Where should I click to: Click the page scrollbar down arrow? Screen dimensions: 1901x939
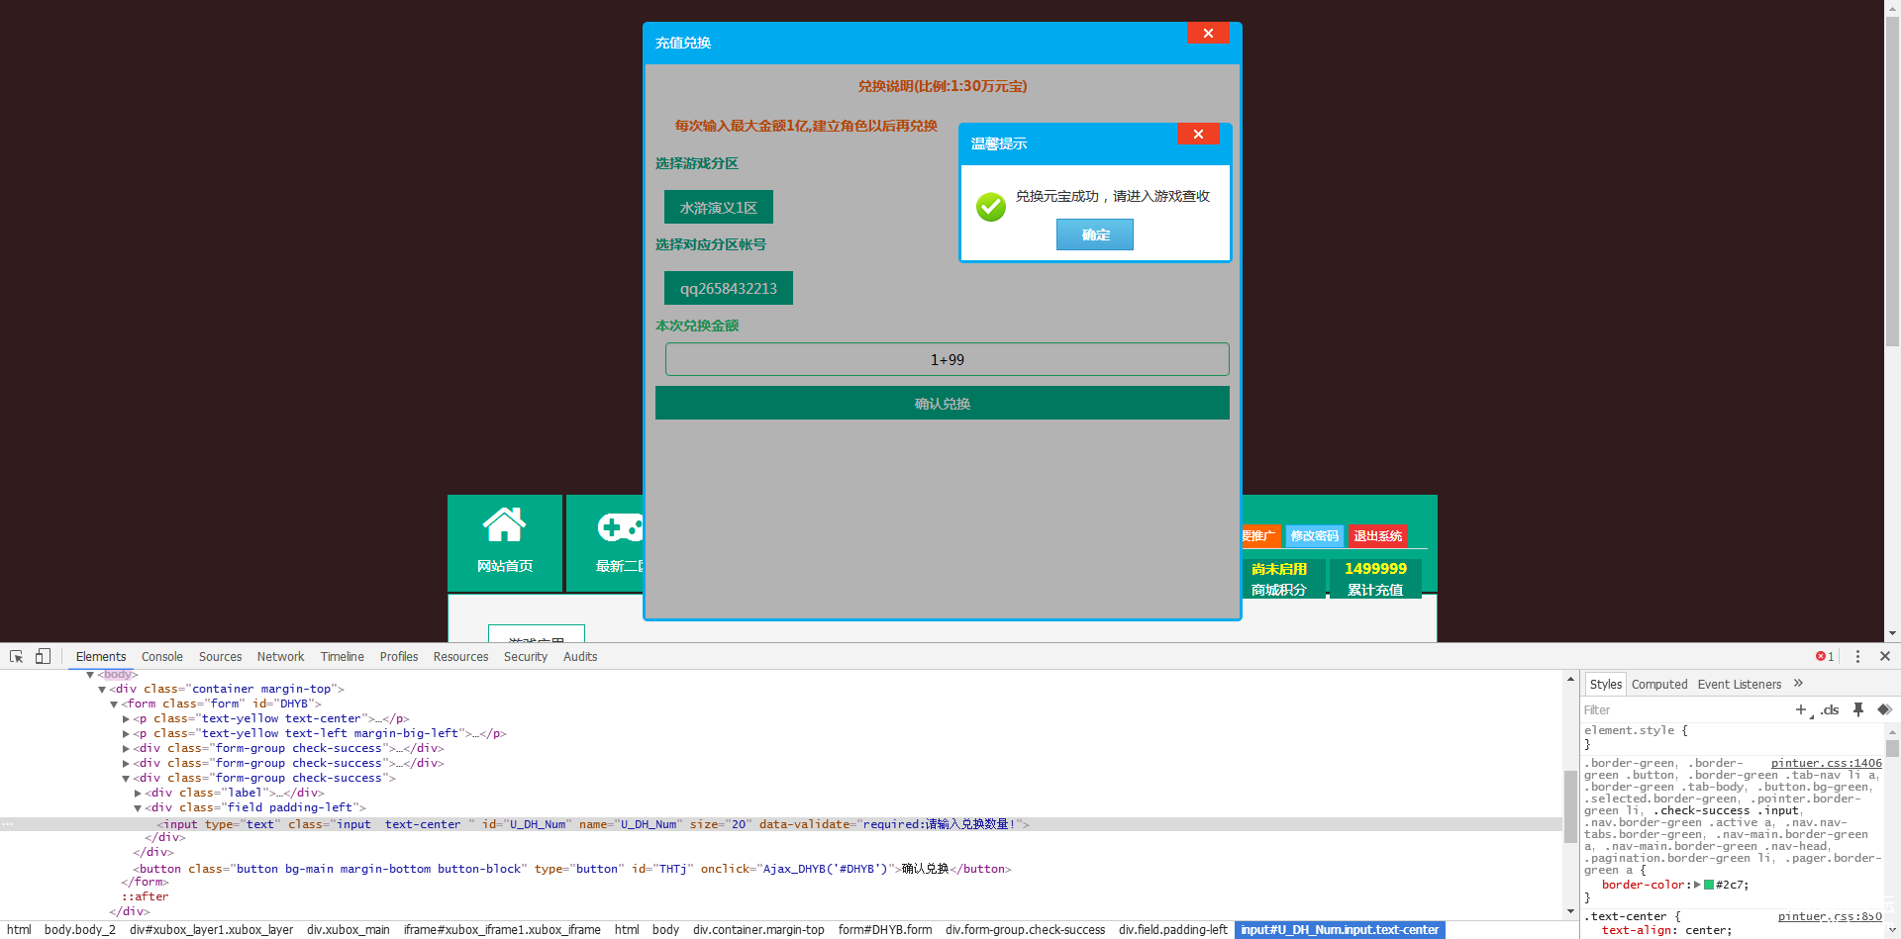tap(1892, 633)
